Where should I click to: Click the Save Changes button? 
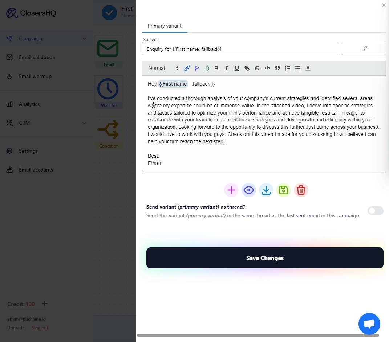[265, 258]
